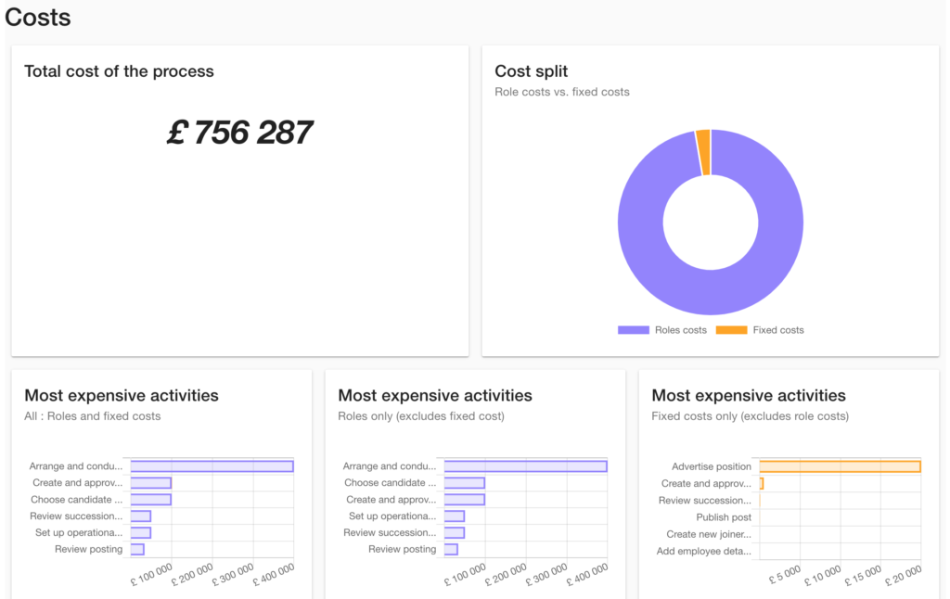Click Review succession... label in Fixed costs chart
The image size is (950, 599).
705,501
